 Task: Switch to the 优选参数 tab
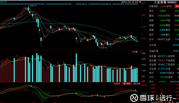pyautogui.click(x=117, y=84)
